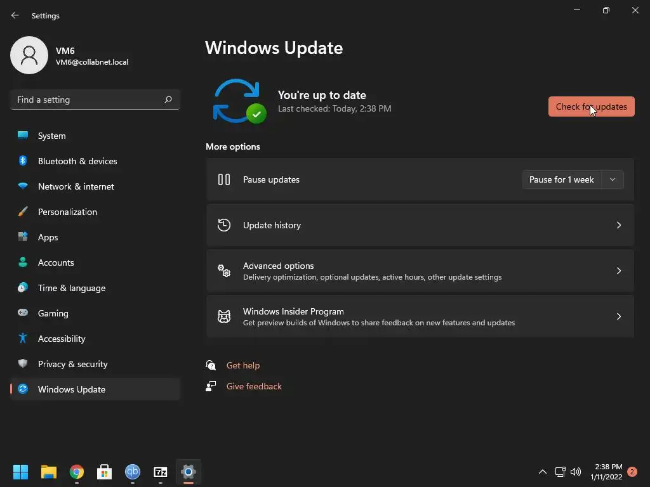
Task: Select Windows Update in sidebar
Action: (95, 389)
